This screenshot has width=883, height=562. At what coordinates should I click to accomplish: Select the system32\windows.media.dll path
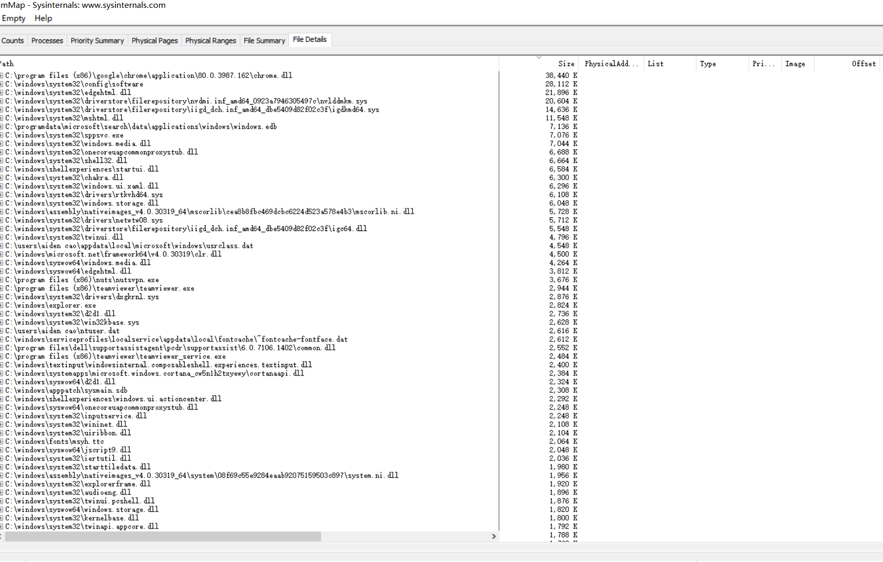click(78, 144)
